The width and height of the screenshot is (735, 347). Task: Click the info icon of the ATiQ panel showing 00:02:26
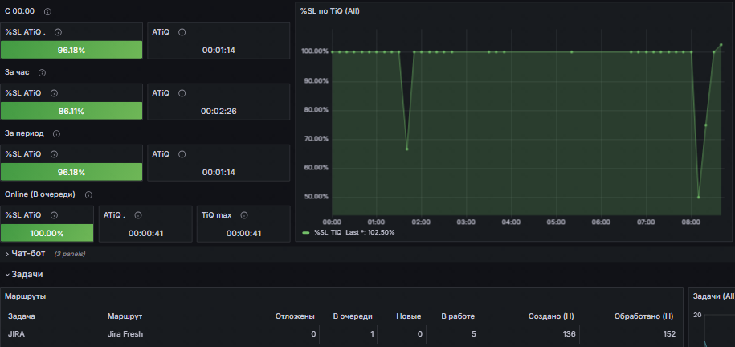[182, 93]
